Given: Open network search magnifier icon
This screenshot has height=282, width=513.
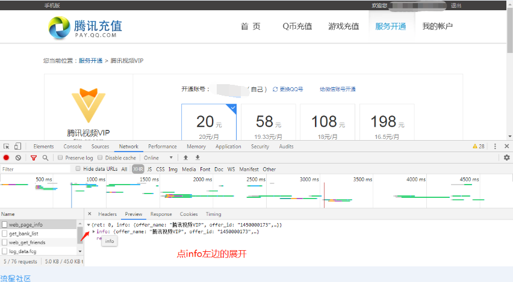Looking at the screenshot, I should click(x=46, y=158).
